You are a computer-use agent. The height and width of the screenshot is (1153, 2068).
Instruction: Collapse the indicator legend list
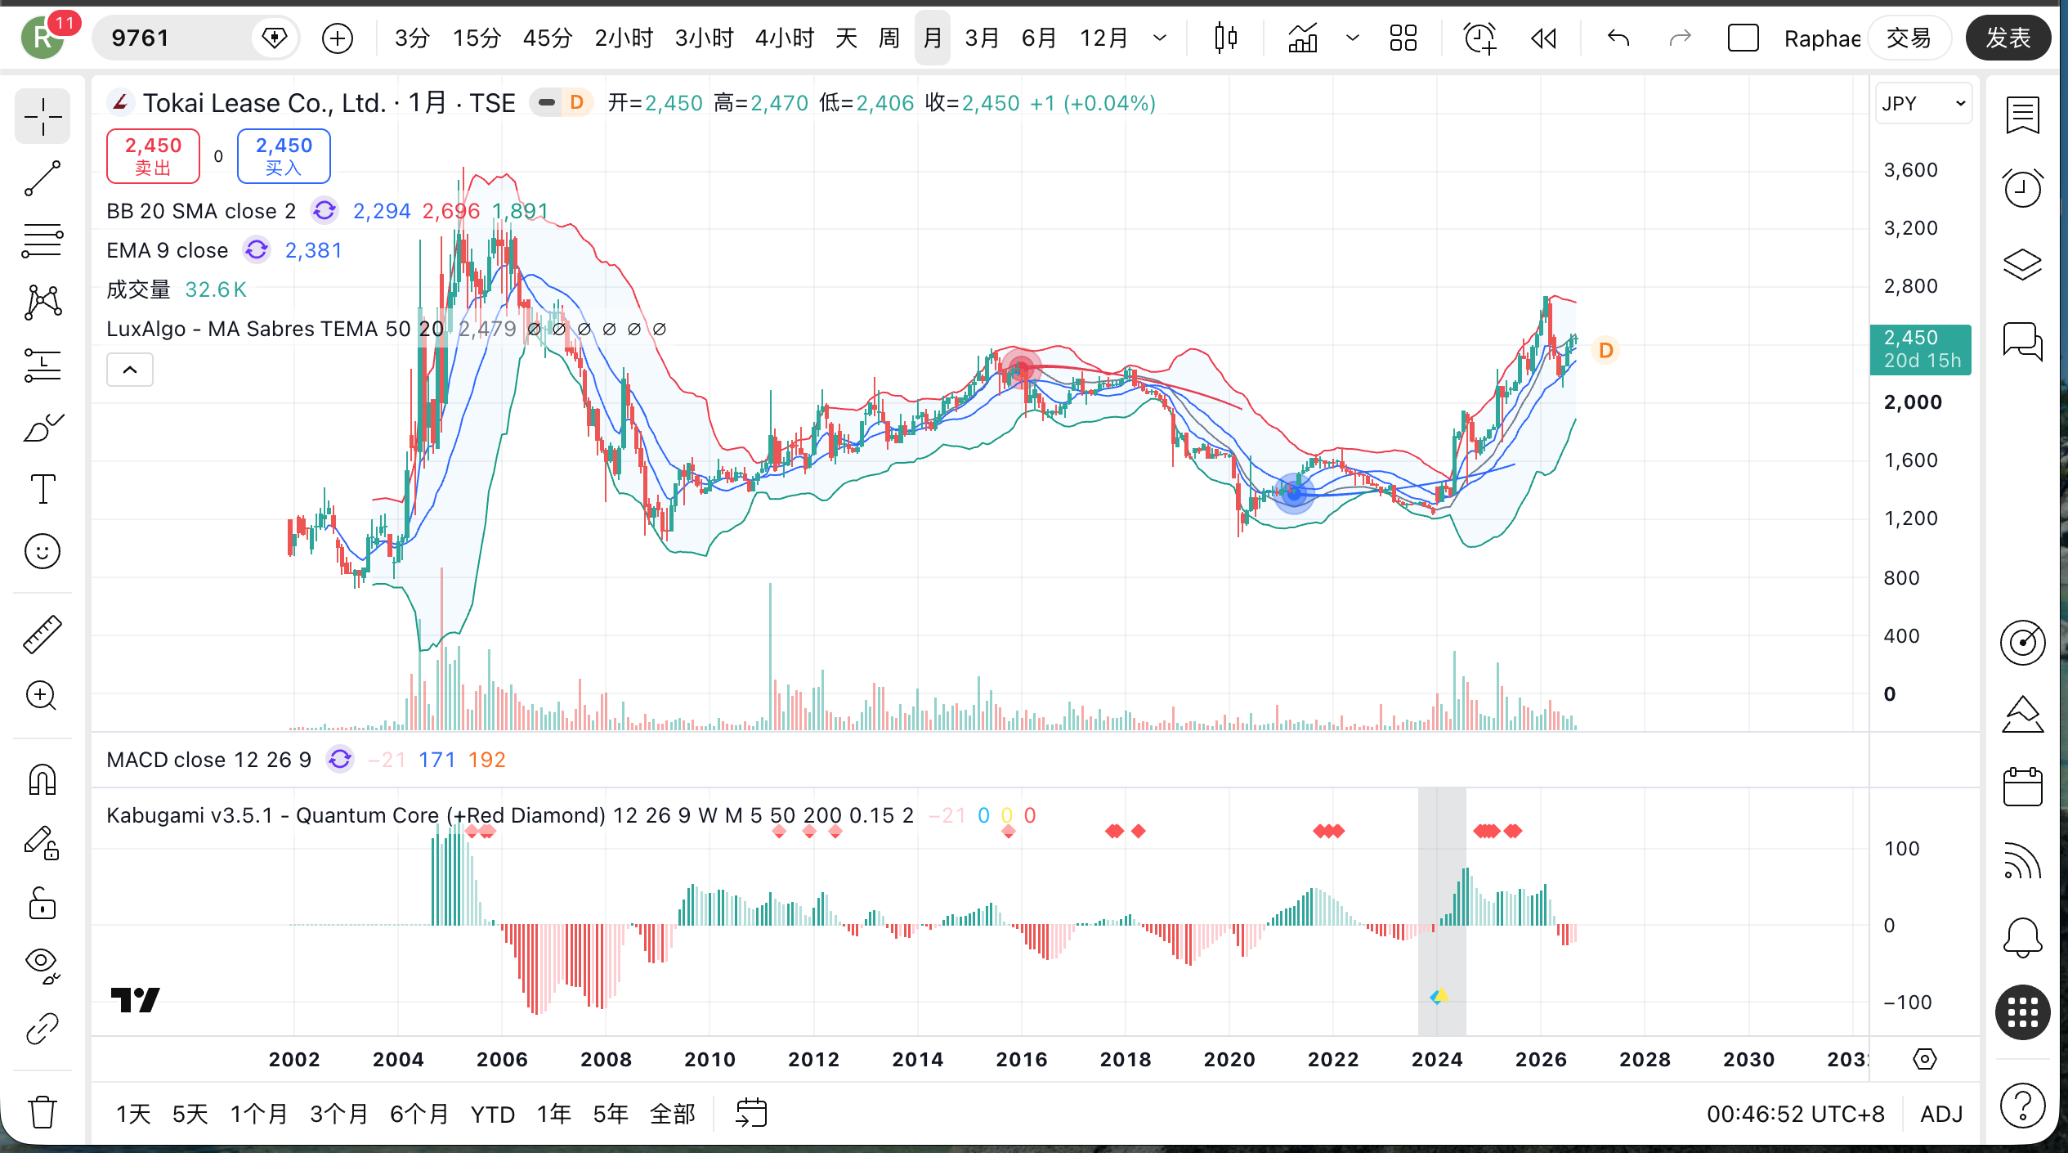tap(130, 370)
